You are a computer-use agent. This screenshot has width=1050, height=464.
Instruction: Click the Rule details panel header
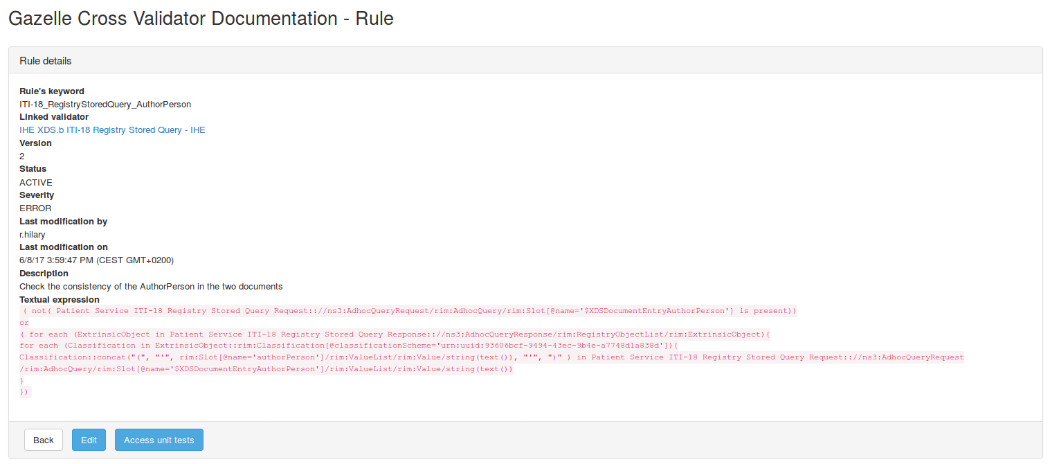(x=46, y=61)
